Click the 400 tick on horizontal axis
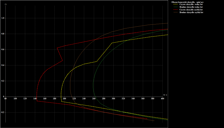Screen dimensions: 224x128 [163, 99]
